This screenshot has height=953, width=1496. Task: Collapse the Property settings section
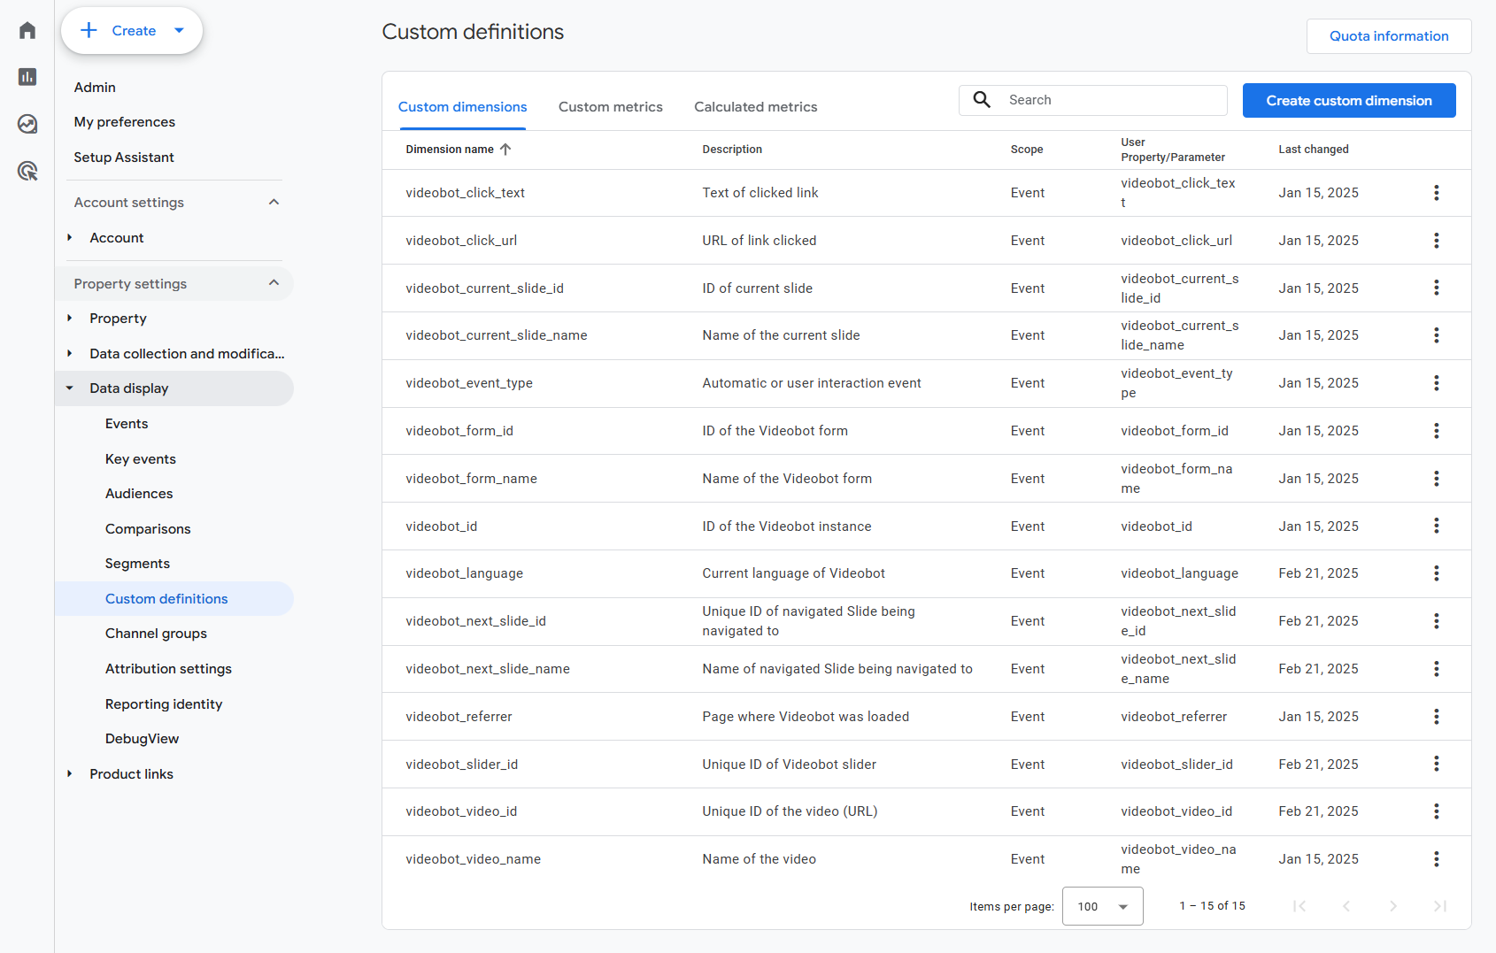point(274,283)
